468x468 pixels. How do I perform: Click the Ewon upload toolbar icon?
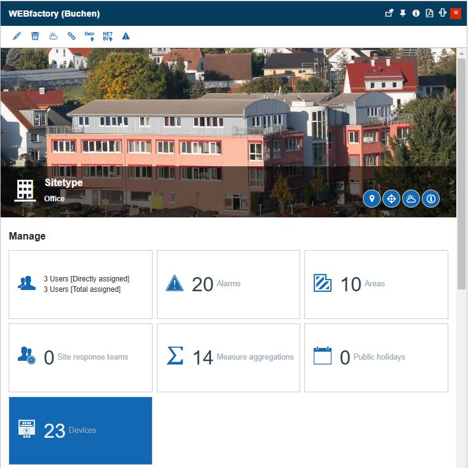90,36
